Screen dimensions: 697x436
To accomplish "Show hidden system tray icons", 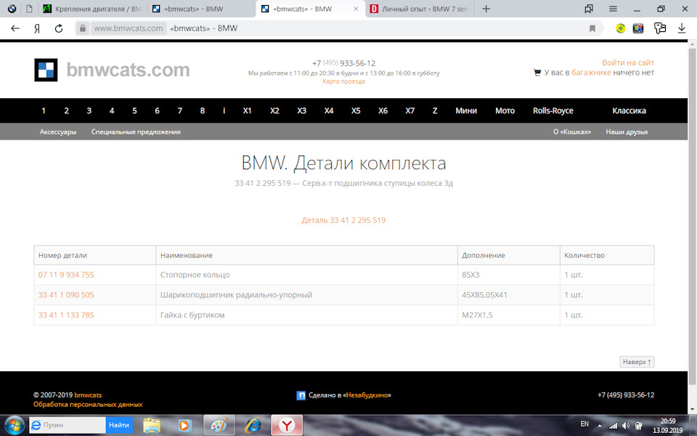I will pos(599,425).
